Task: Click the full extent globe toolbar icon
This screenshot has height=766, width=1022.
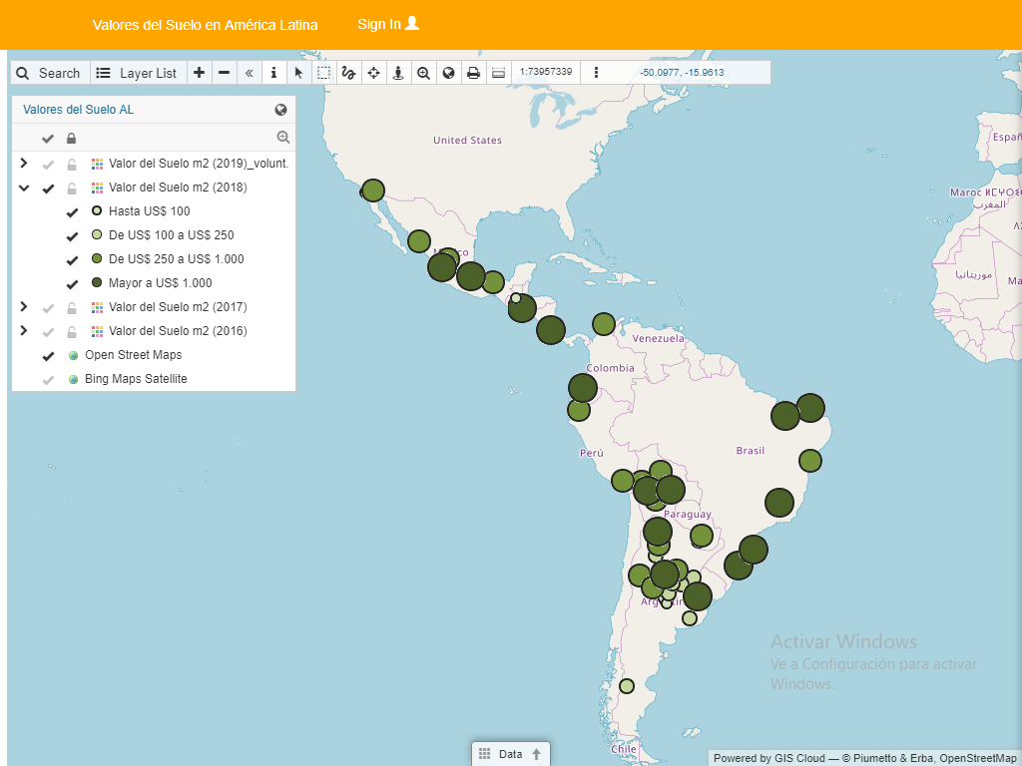Action: click(448, 73)
